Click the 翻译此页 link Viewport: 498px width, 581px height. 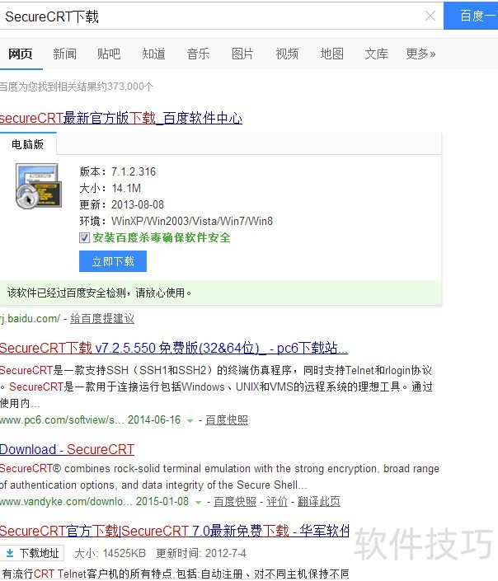coord(319,501)
